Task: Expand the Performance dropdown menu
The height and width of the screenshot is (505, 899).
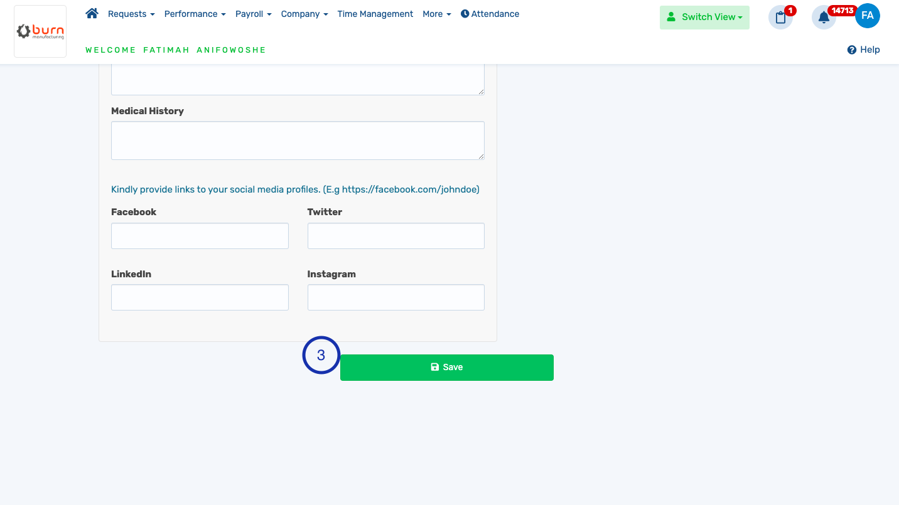Action: click(195, 14)
